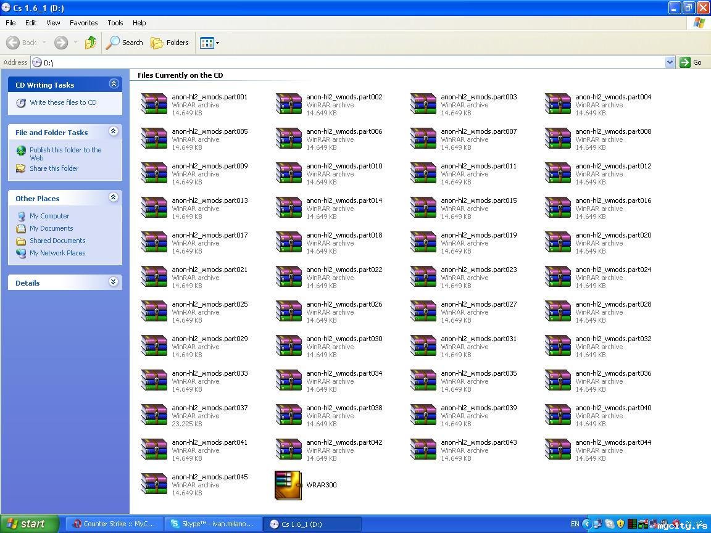The height and width of the screenshot is (533, 711).
Task: Click the Search magnifier toolbar button
Action: [124, 43]
